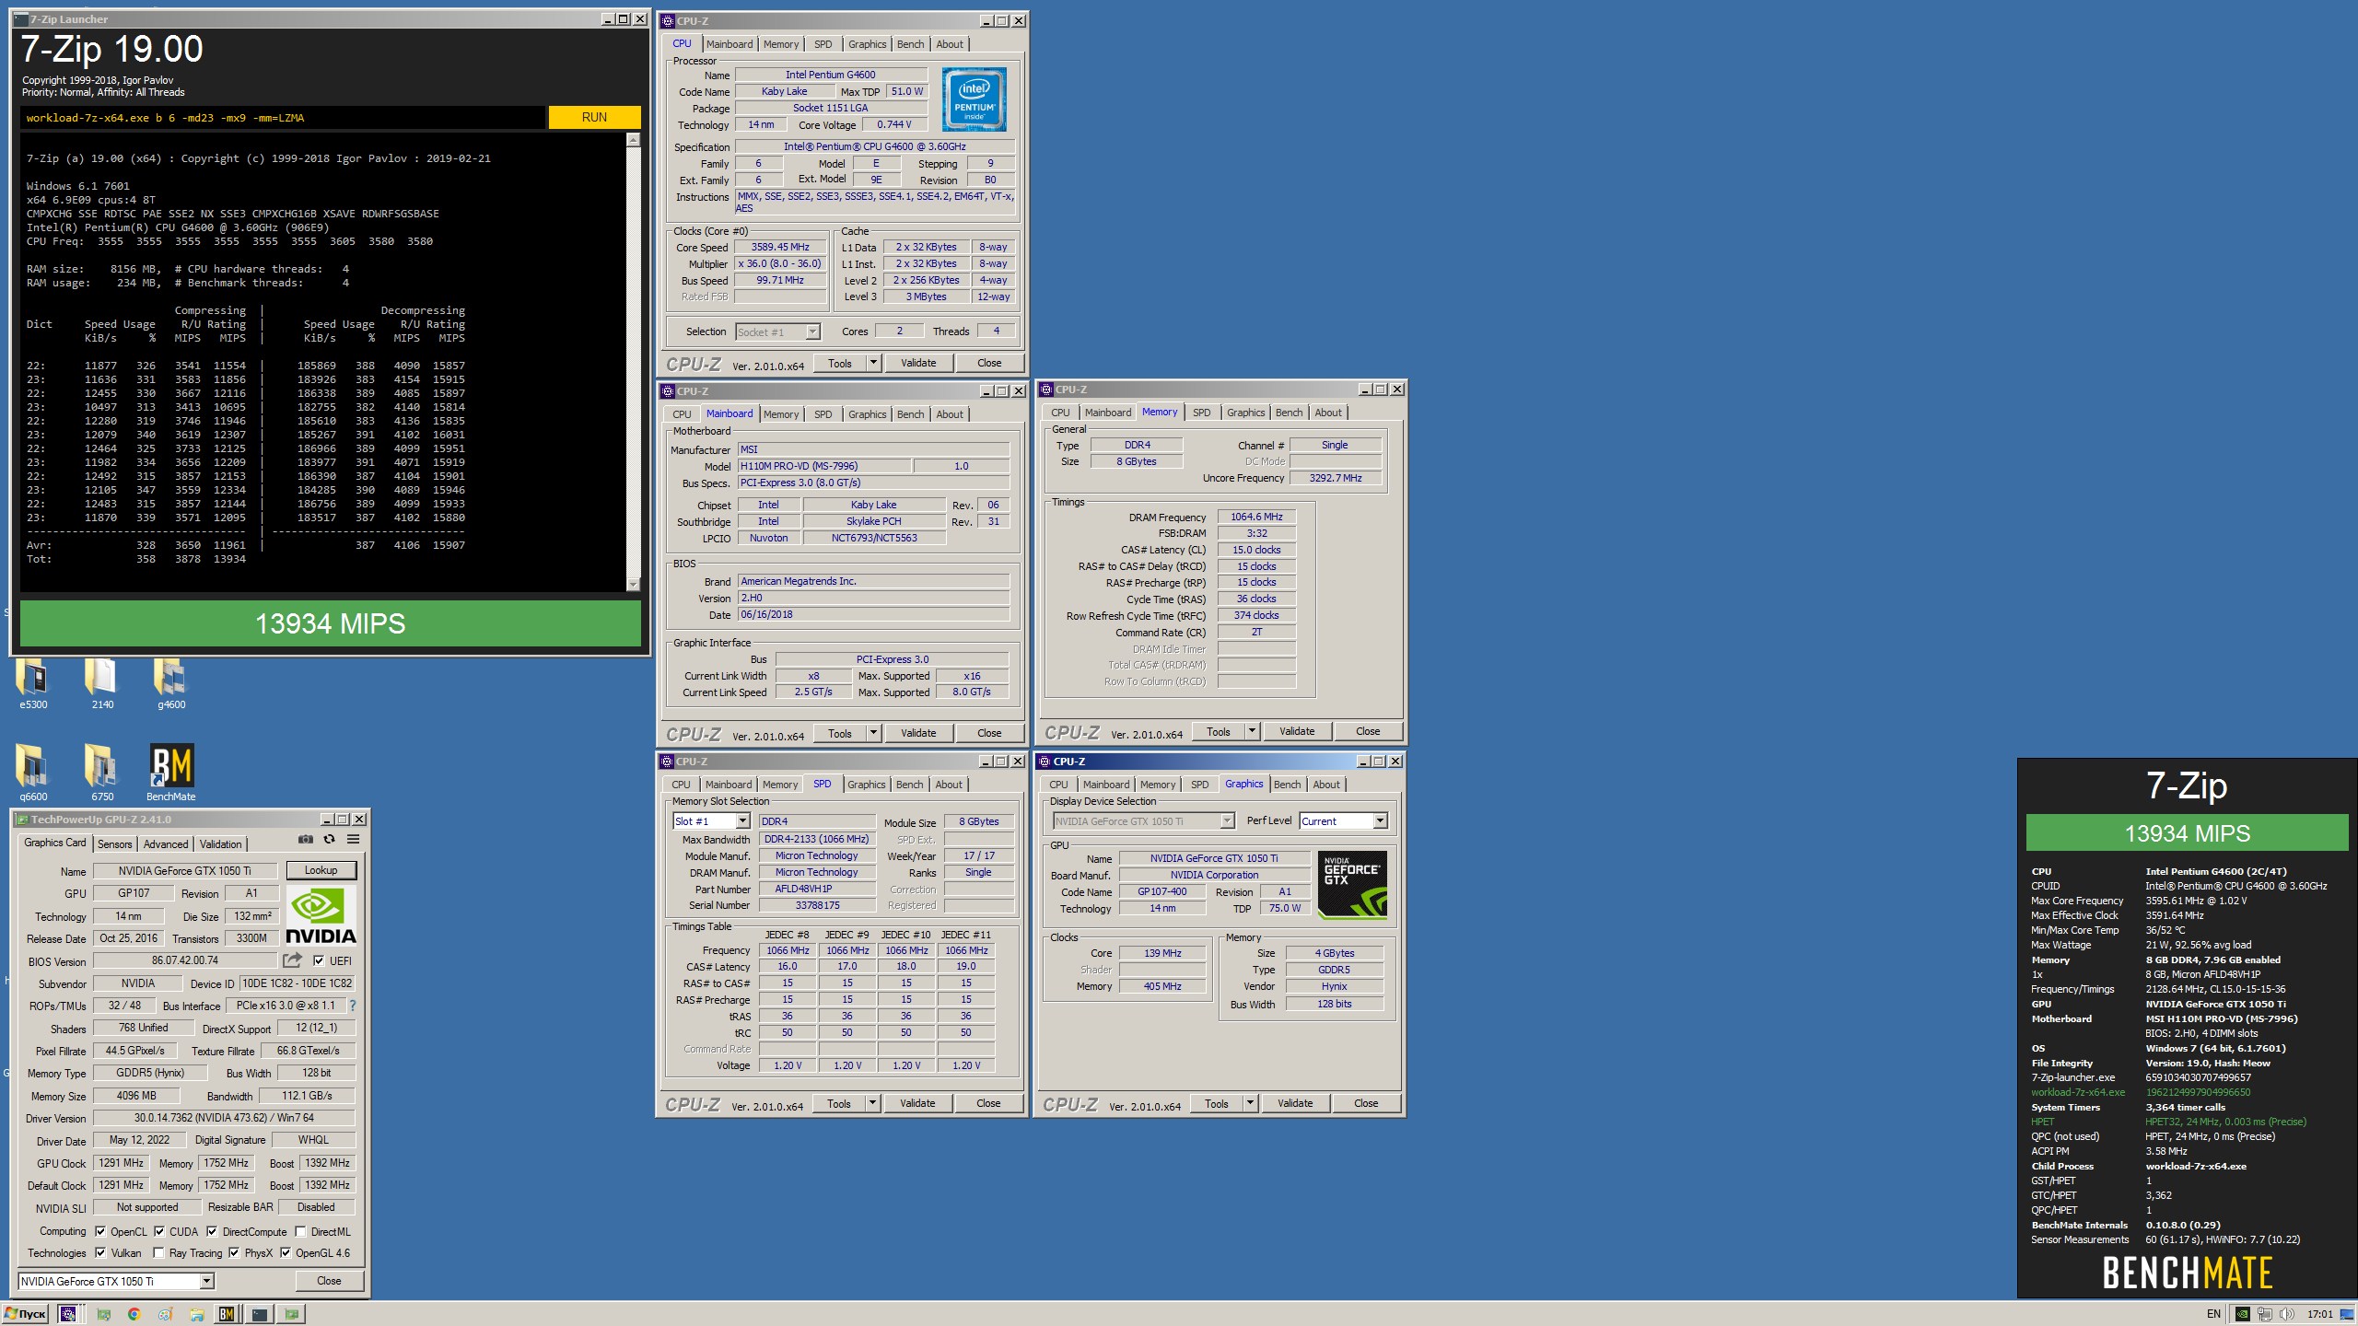Expand Tools arrow in CPU-Z Memory window
The height and width of the screenshot is (1326, 2358).
1252,731
